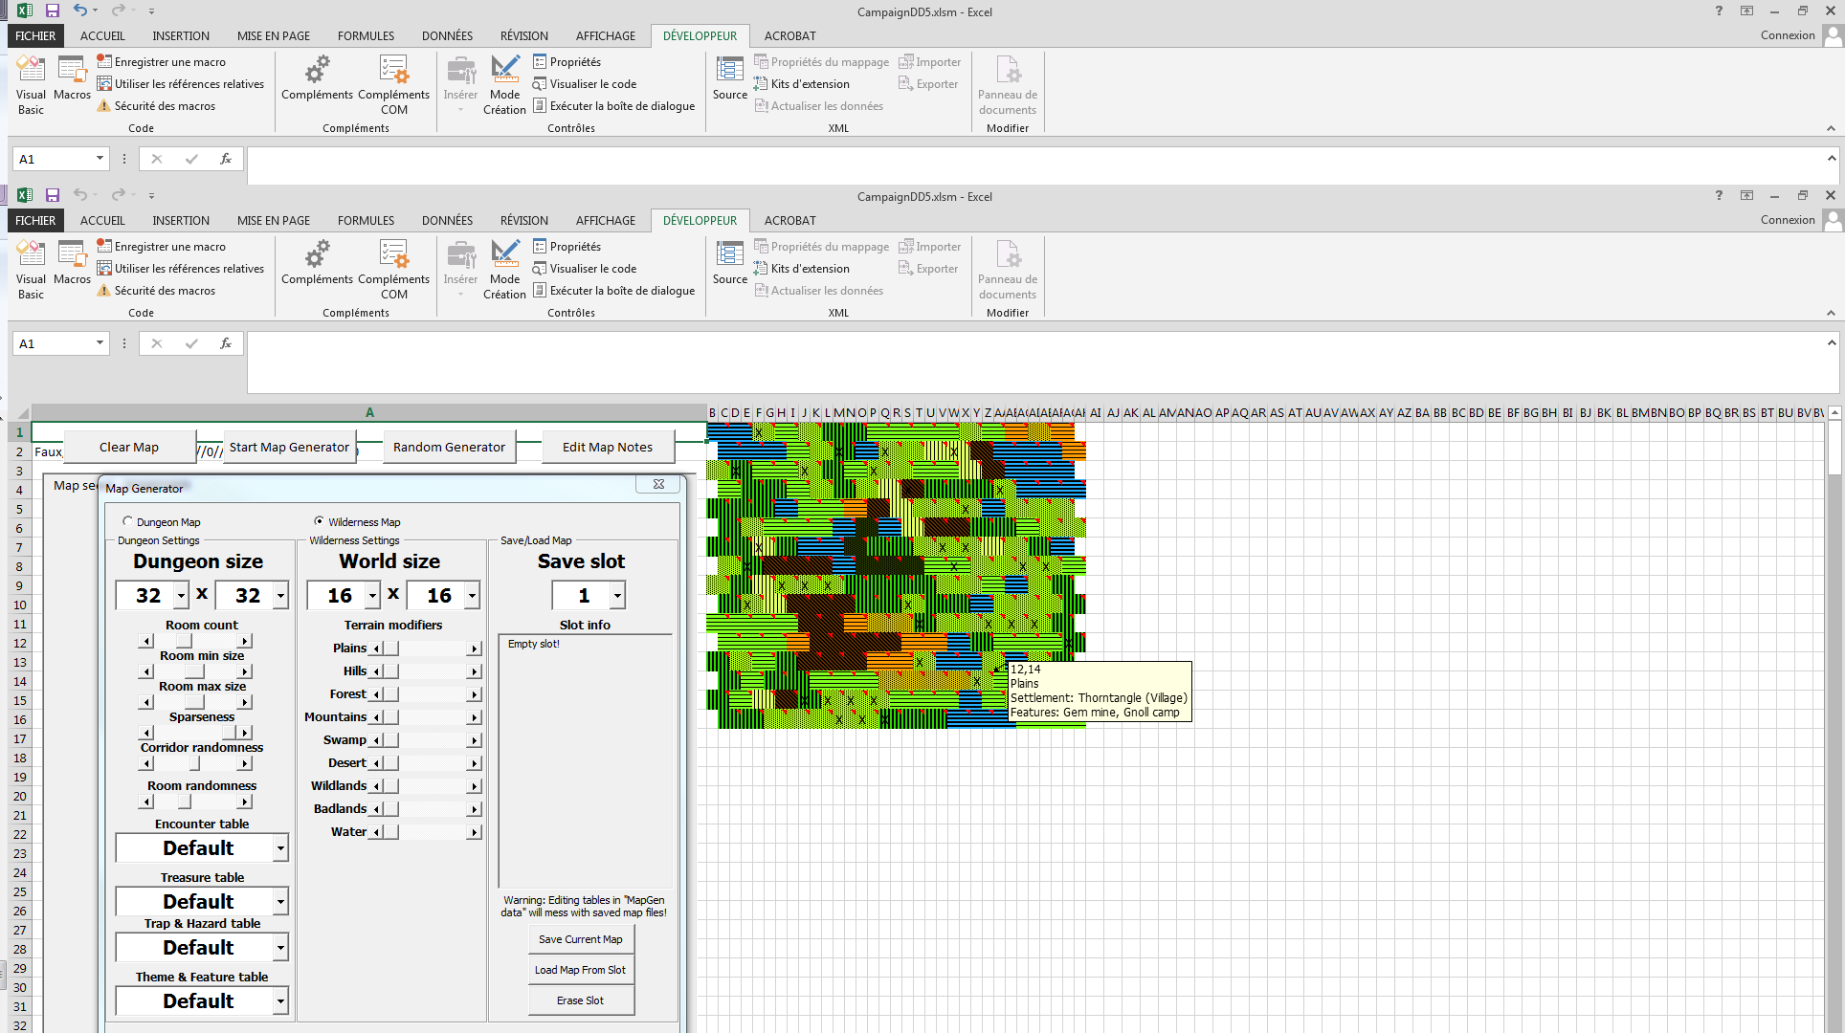Click Importer XML in the lower ribbon

click(929, 247)
